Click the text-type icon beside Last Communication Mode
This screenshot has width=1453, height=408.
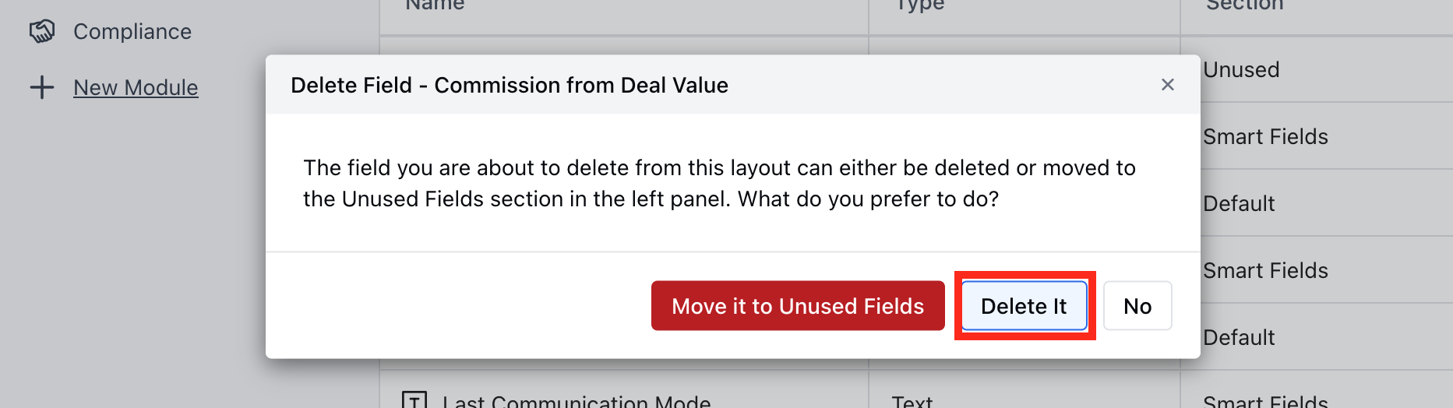pyautogui.click(x=414, y=401)
